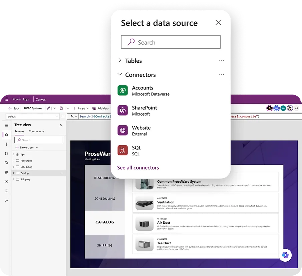The width and height of the screenshot is (302, 276).
Task: Expand the Scheduling screen node
Action: pos(13,167)
